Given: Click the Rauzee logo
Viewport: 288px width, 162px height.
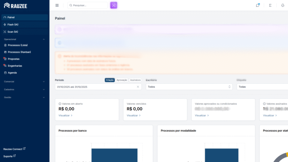Looking at the screenshot, I should tap(15, 6).
